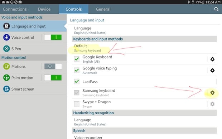Click the S Pen icon
This screenshot has height=139, width=222.
point(6,49)
